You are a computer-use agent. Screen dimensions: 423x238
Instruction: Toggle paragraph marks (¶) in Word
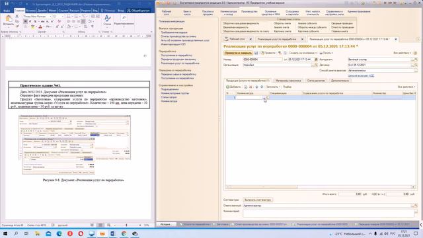pyautogui.click(x=93, y=26)
